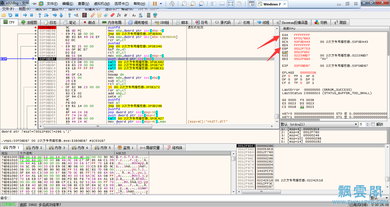Open VM snapshot manager wrench-clock icon
Viewport: 390px width, 207px height.
click(202, 4)
